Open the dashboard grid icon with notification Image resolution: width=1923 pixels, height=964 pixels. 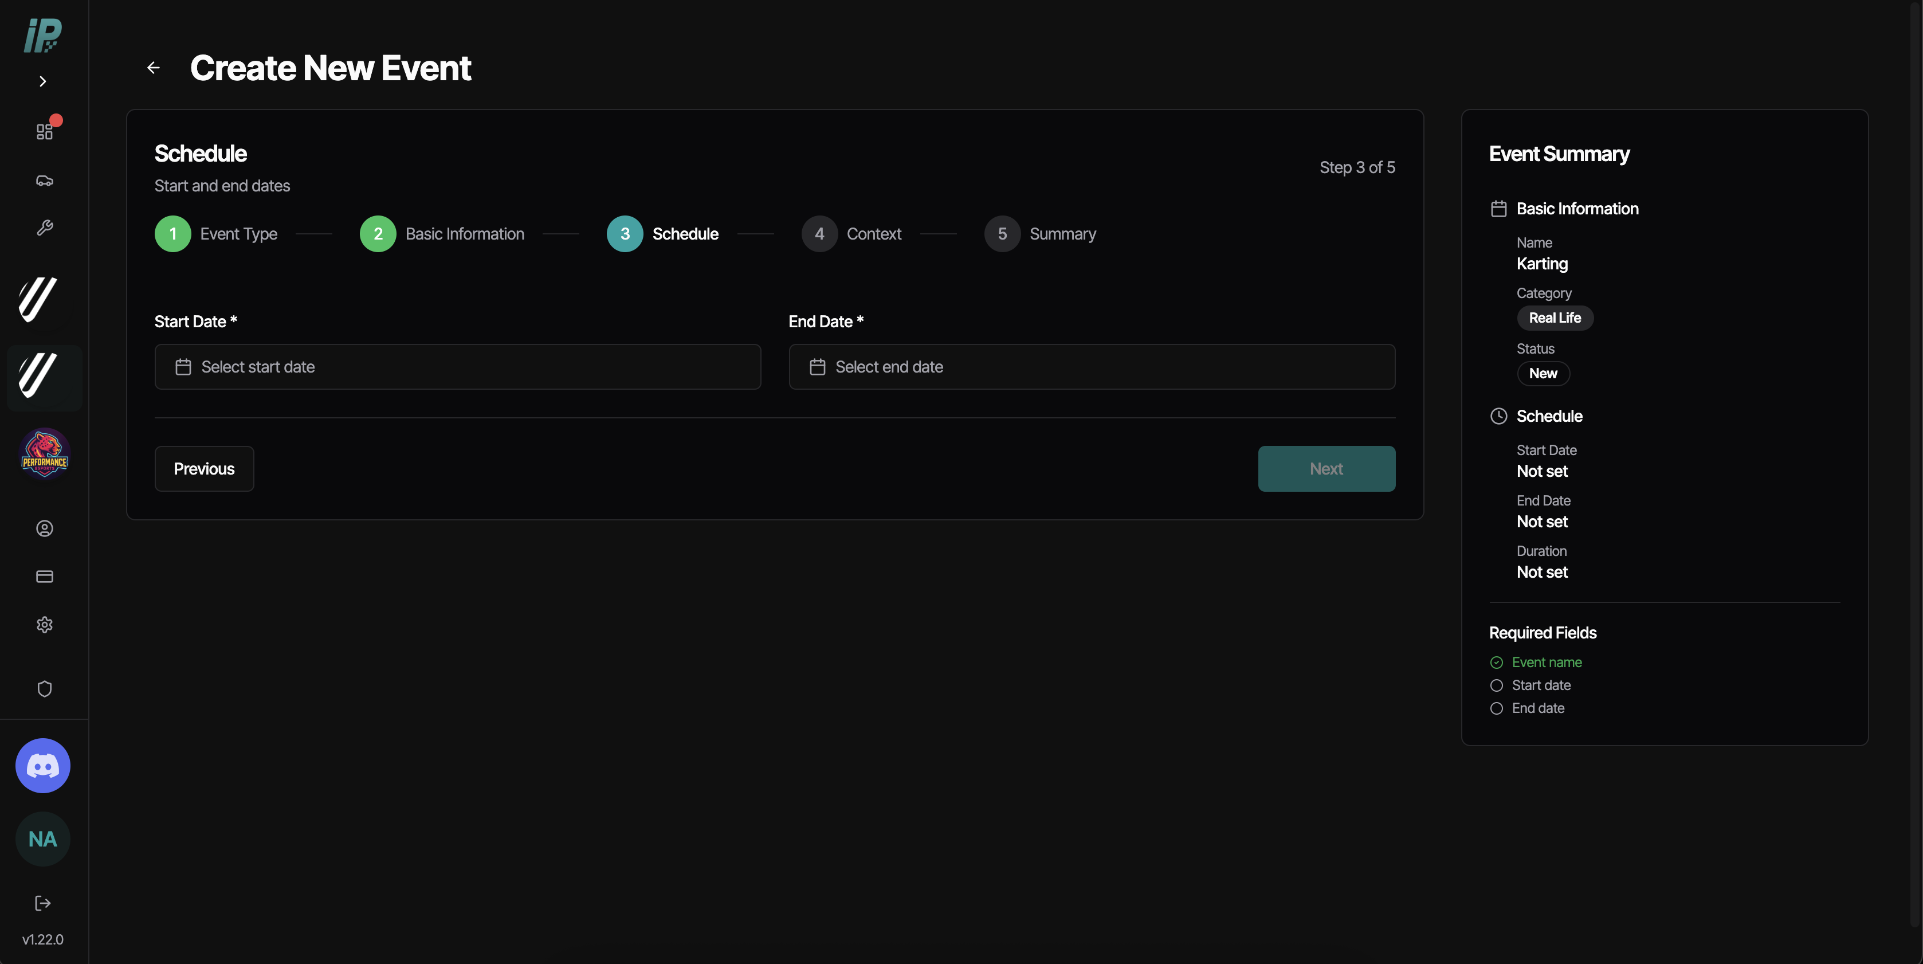point(45,131)
